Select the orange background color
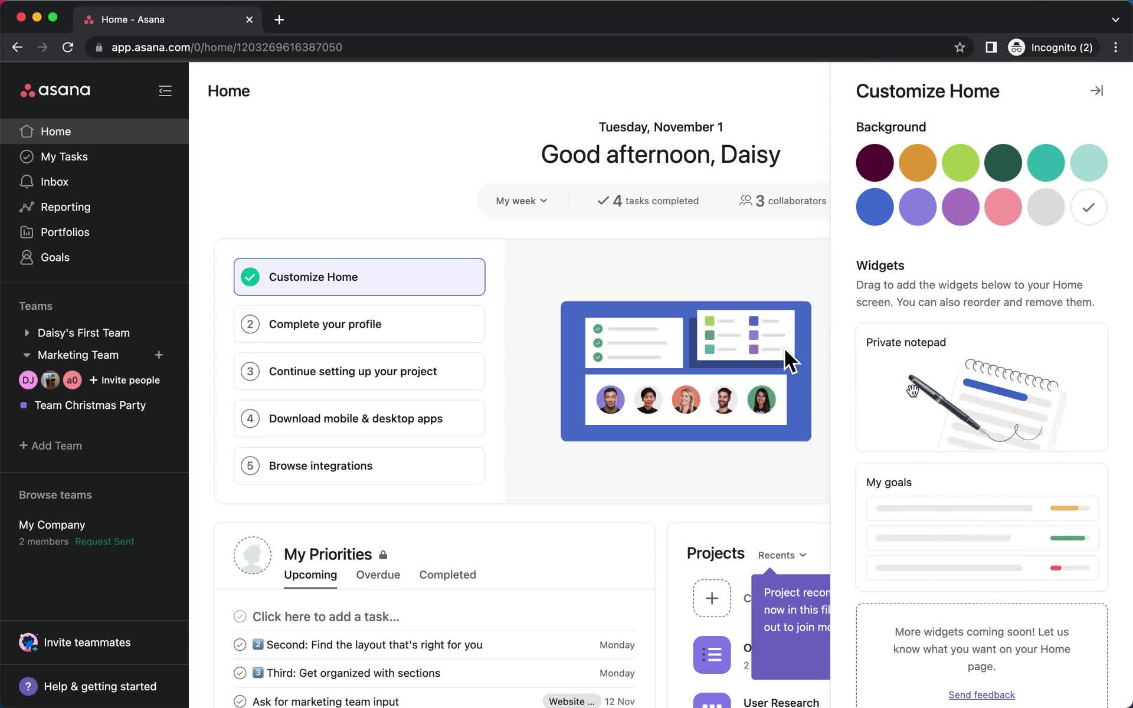Screen dimensions: 1133x708 click(x=918, y=163)
